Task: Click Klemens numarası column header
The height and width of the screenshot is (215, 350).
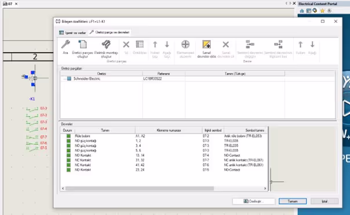Action: click(x=169, y=131)
